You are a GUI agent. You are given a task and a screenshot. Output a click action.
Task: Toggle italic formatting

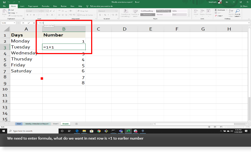31,15
